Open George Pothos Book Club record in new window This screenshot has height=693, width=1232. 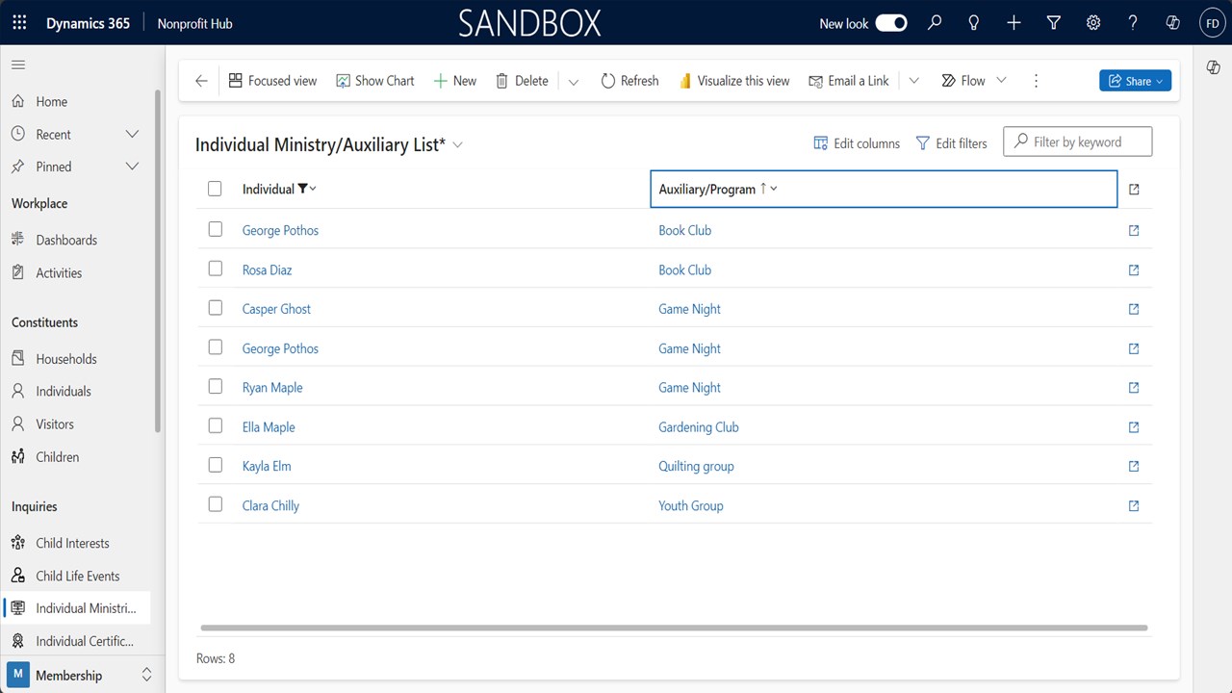(x=1134, y=230)
